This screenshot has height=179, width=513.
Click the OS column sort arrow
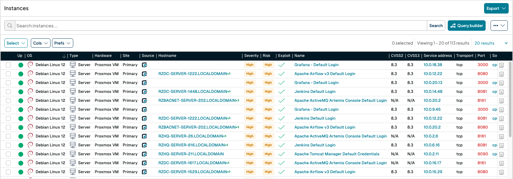[x=64, y=56]
